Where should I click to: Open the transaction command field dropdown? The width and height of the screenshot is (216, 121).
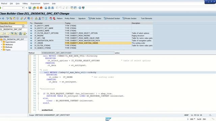[x=23, y=8]
